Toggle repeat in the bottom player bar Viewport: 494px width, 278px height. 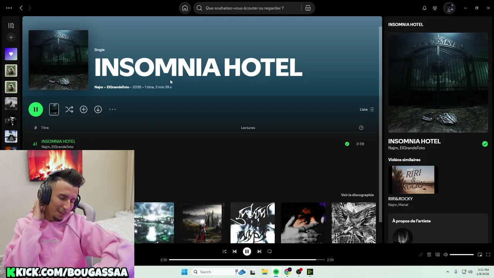(270, 251)
